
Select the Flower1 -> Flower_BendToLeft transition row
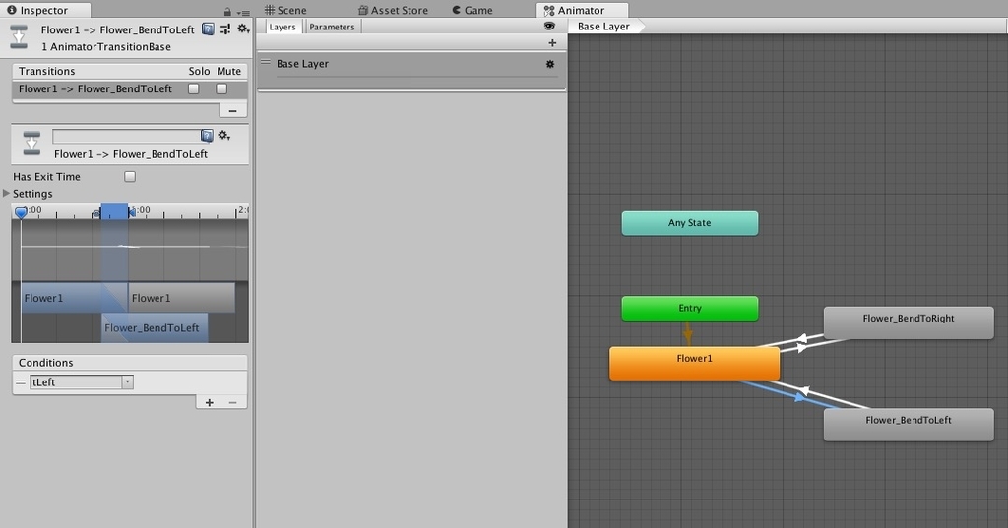click(x=130, y=89)
